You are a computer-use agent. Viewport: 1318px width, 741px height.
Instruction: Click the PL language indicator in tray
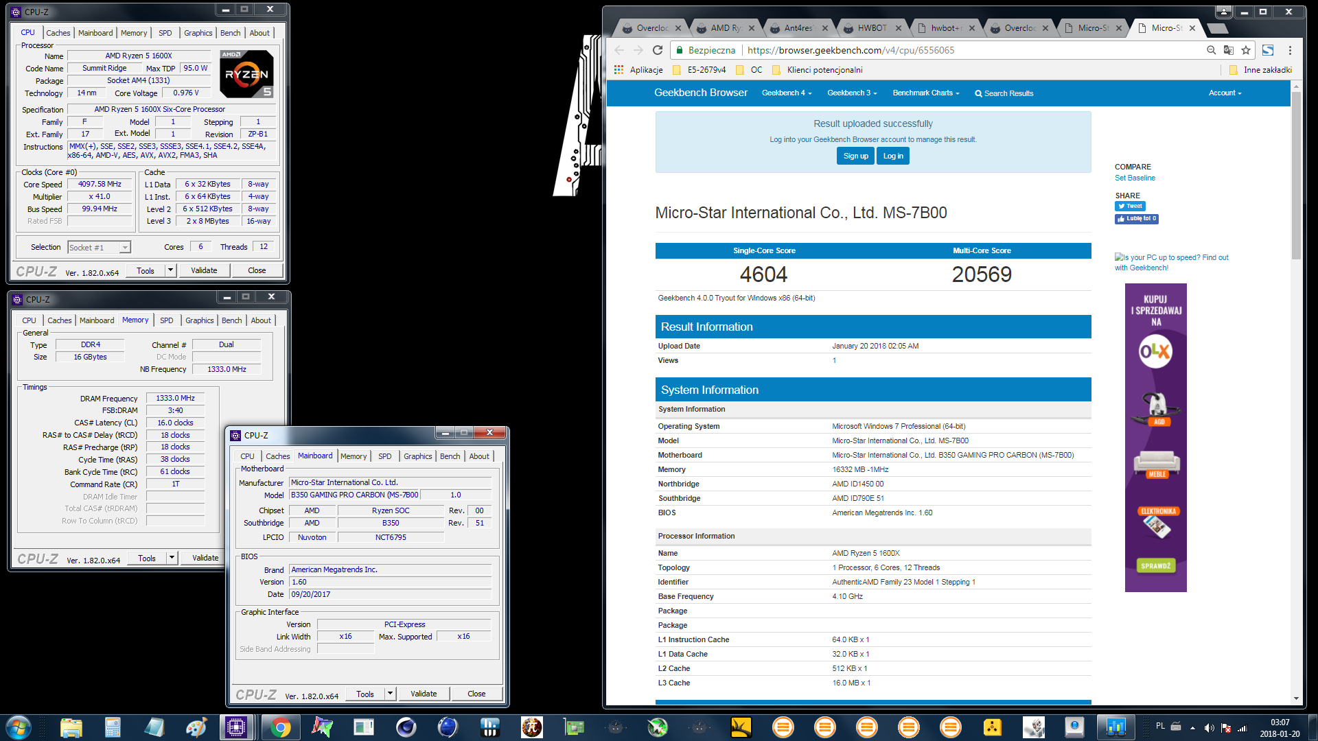(x=1160, y=726)
